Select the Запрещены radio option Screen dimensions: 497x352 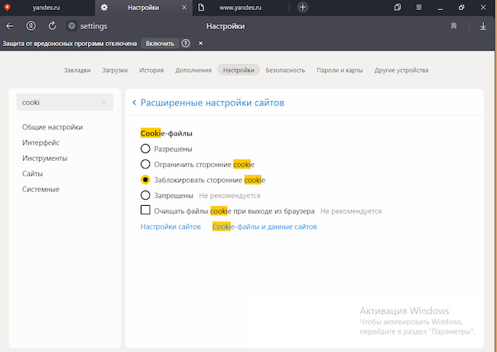[x=145, y=196]
